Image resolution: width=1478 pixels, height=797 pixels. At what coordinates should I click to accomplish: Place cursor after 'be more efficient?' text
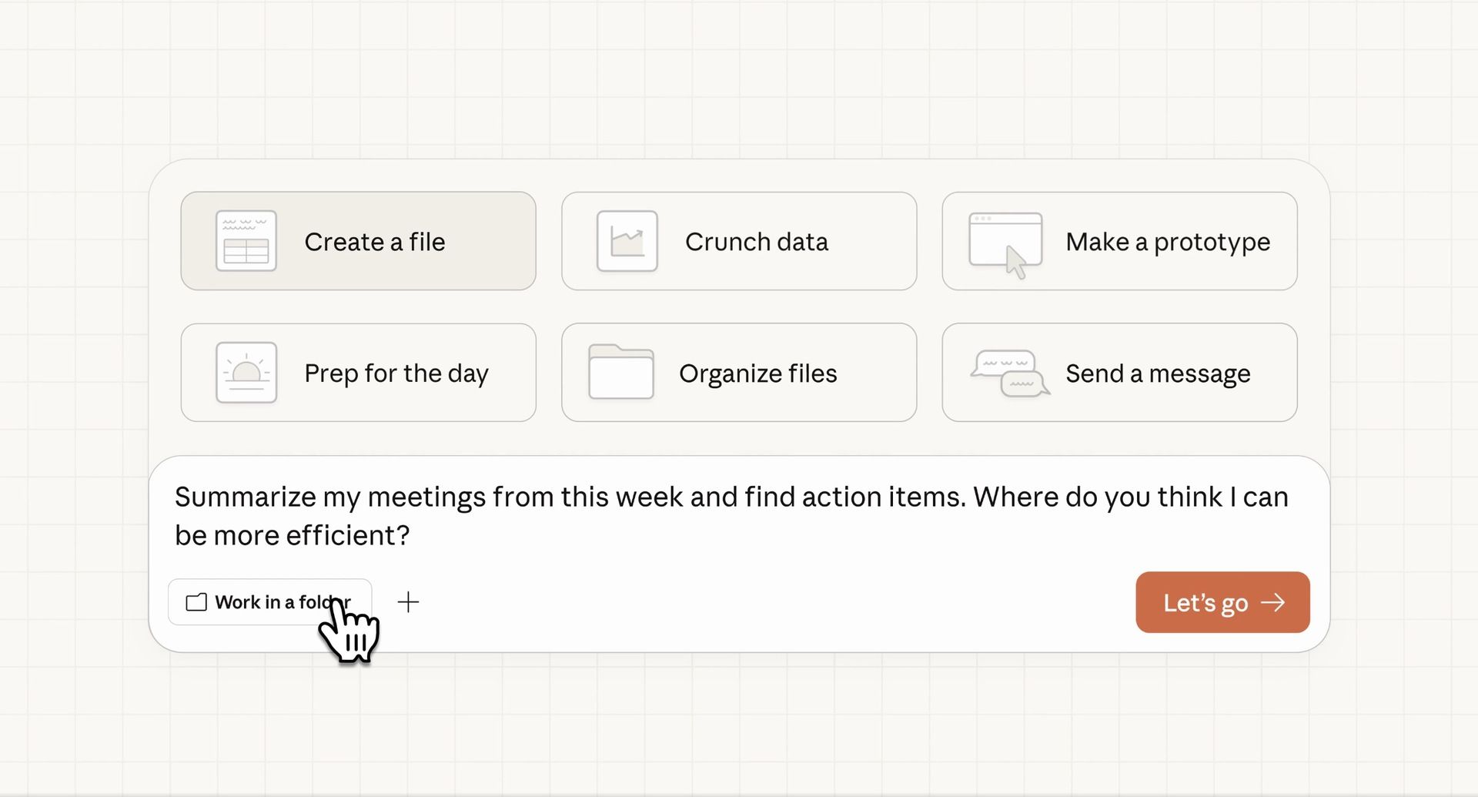point(411,535)
